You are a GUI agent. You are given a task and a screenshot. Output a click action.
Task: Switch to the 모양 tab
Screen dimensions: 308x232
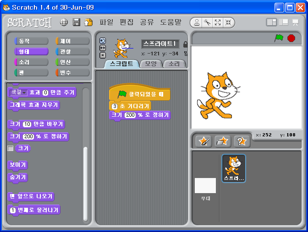click(151, 64)
